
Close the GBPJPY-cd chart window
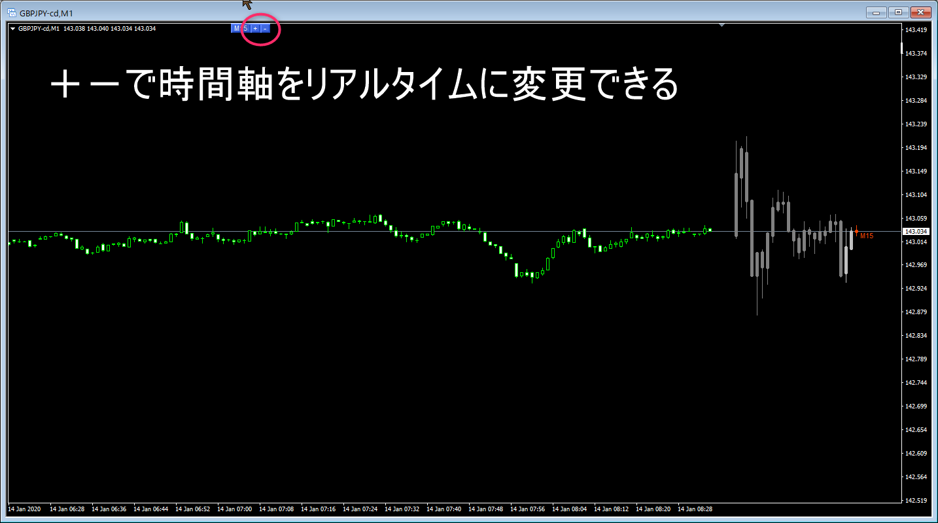921,12
